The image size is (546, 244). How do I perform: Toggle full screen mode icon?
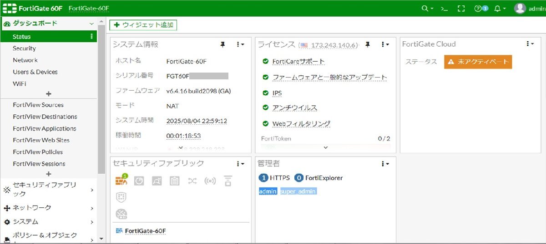[x=461, y=8]
